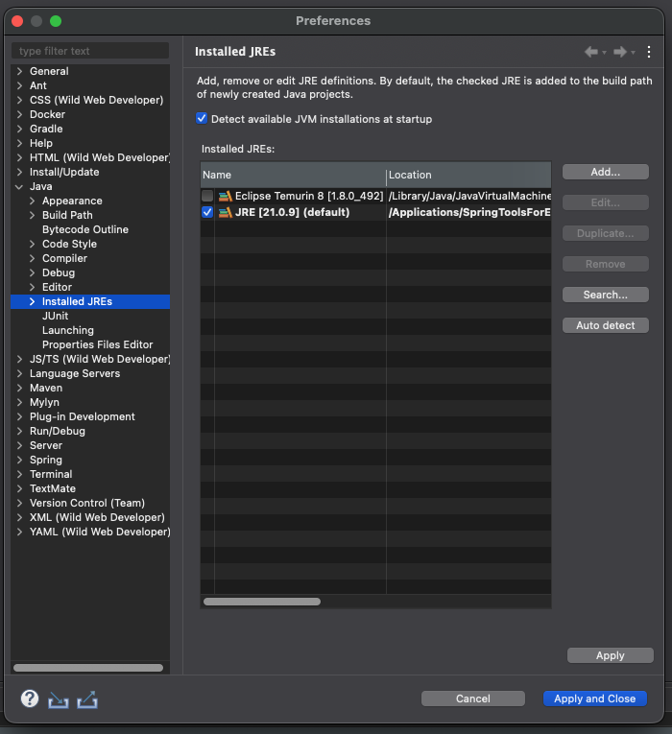Open Language Servers preferences

coord(75,373)
